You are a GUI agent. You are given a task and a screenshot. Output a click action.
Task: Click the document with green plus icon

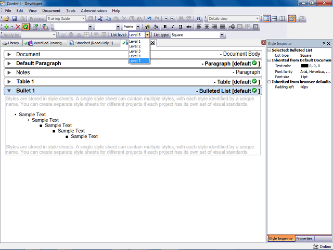[35, 27]
